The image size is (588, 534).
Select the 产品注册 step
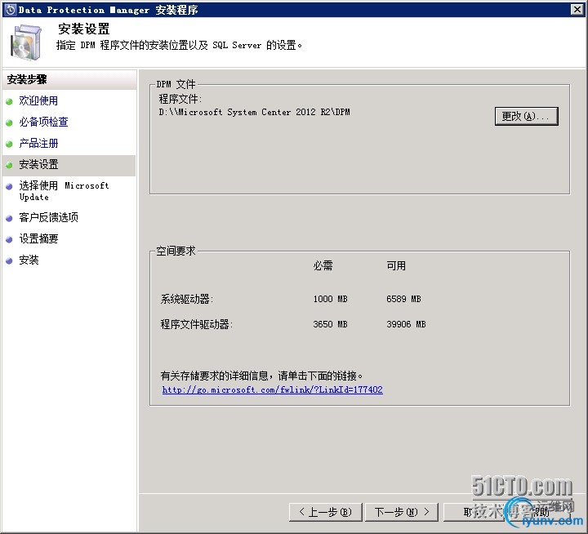(38, 143)
